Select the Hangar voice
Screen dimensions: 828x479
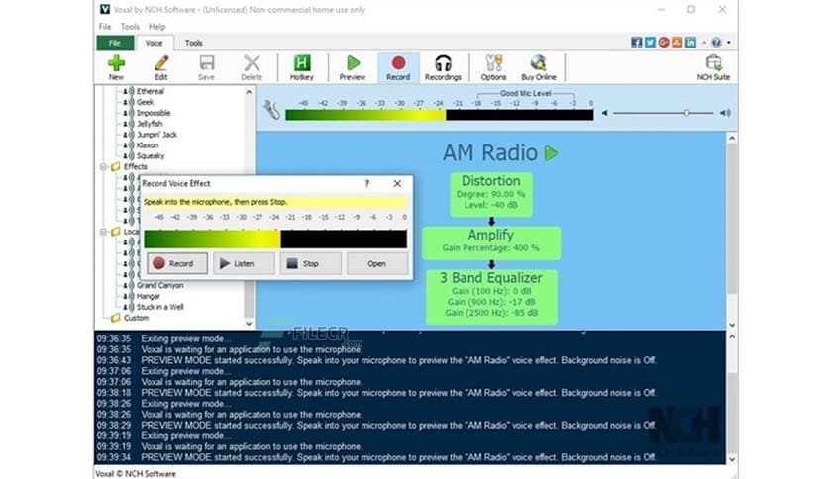[148, 297]
